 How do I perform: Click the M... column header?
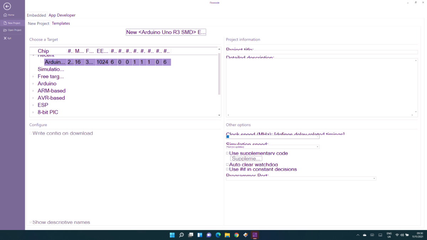coord(79,51)
